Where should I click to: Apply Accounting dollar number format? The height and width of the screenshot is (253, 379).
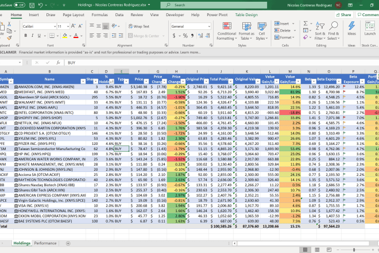click(174, 36)
